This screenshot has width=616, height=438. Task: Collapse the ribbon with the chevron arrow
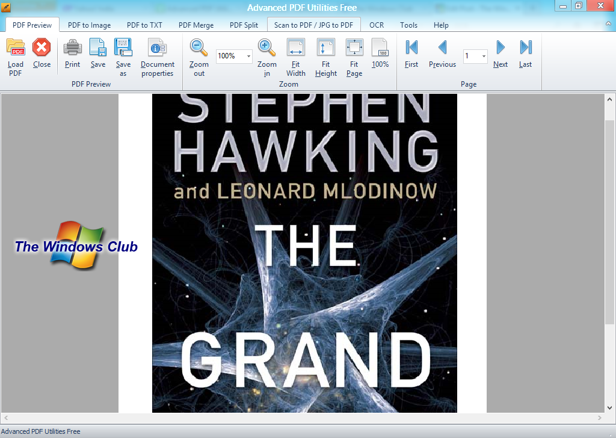608,23
